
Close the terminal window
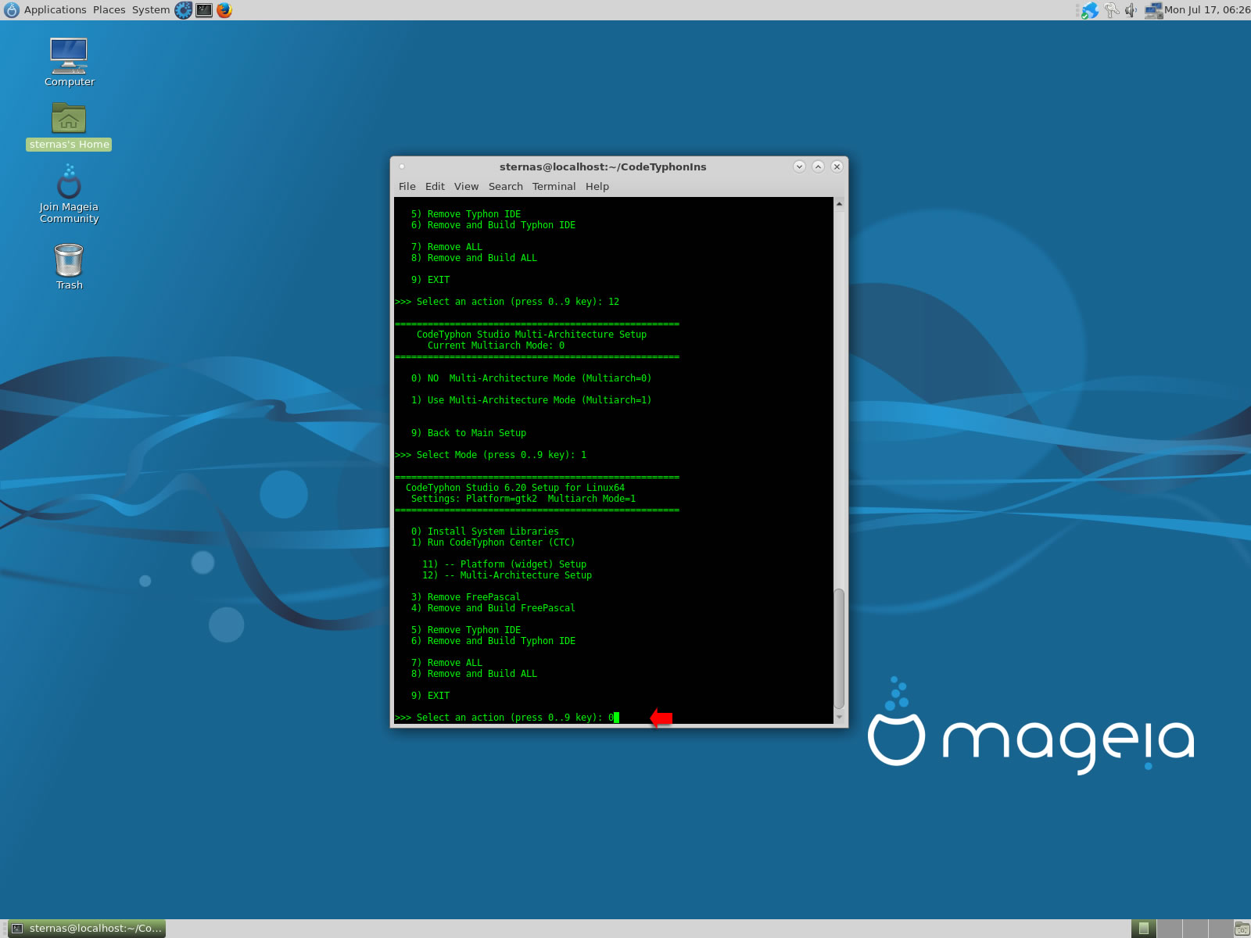coord(837,166)
